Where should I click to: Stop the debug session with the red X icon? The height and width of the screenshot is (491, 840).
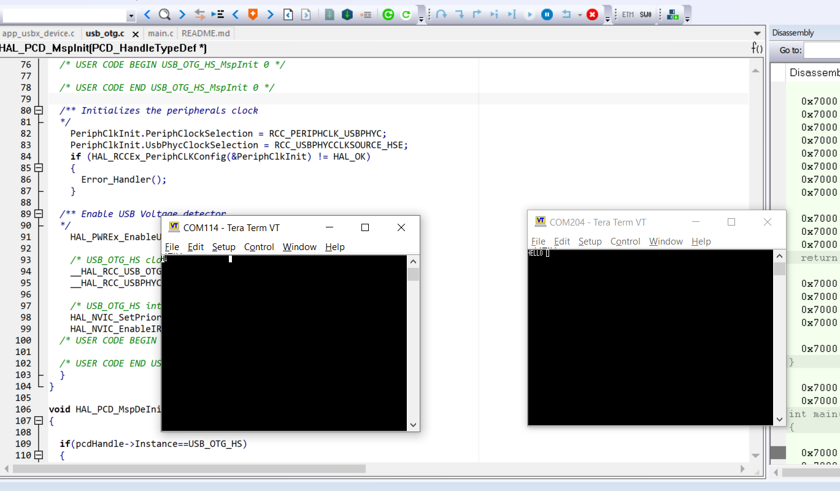tap(592, 14)
